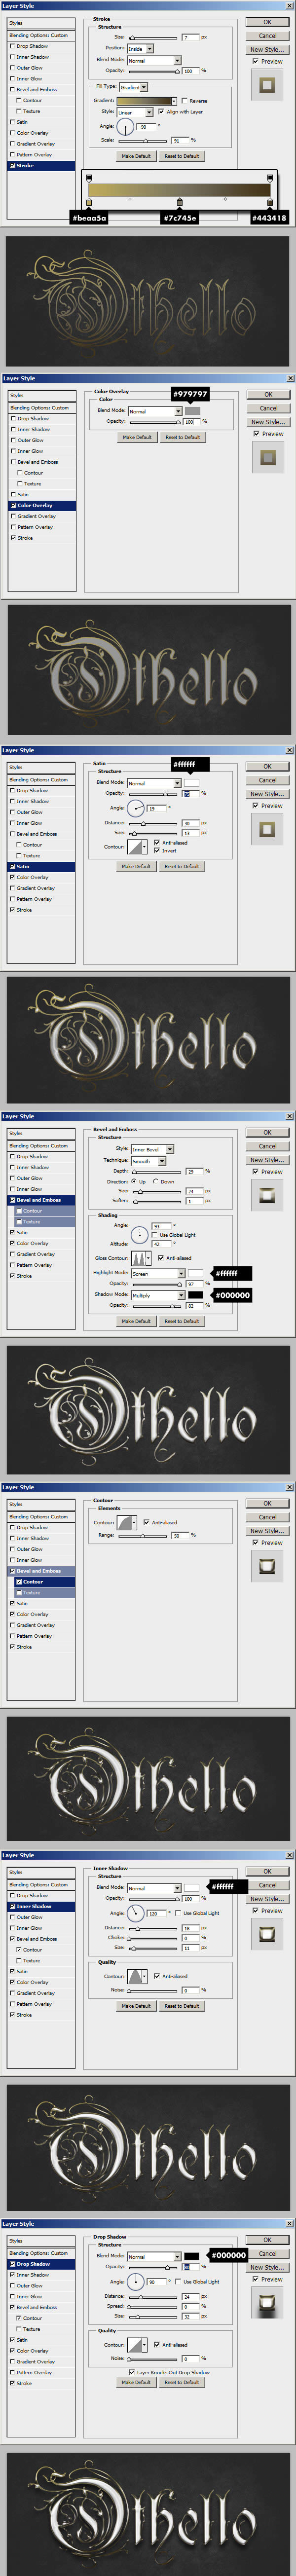Click OK in the Drop Shadow dialog
Image resolution: width=296 pixels, height=2576 pixels.
coord(267,2240)
